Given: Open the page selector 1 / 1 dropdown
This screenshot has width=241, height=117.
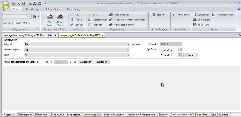Looking at the screenshot, I should (61, 62).
